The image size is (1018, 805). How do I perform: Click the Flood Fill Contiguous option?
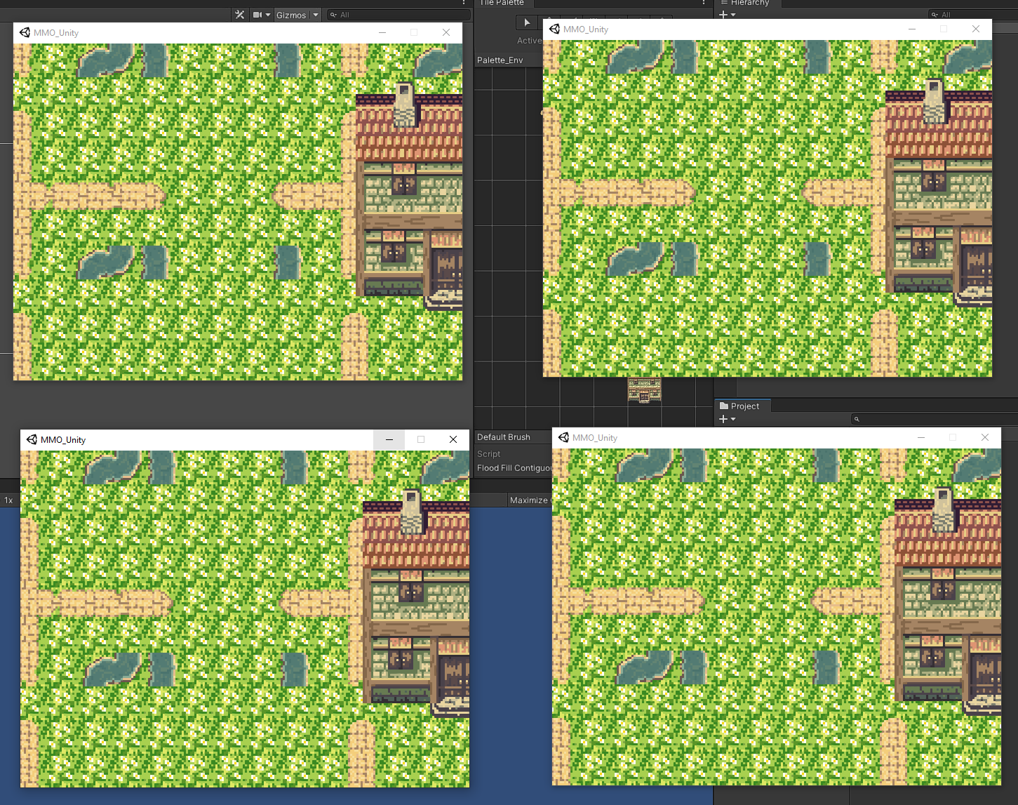click(x=515, y=468)
